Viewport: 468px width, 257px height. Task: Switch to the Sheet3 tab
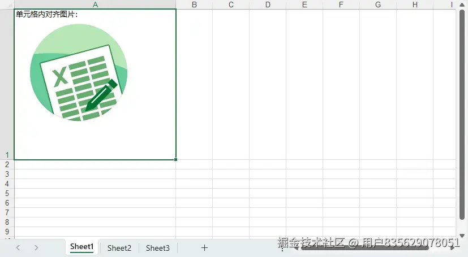[x=157, y=248]
